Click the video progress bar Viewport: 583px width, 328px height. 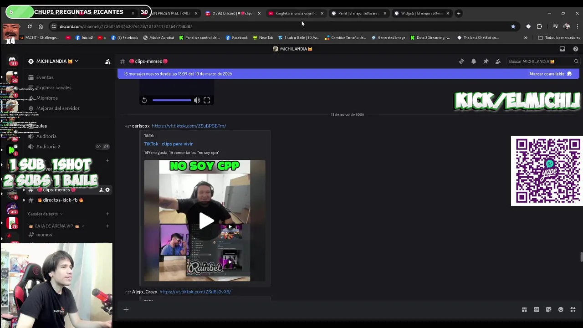(x=172, y=100)
